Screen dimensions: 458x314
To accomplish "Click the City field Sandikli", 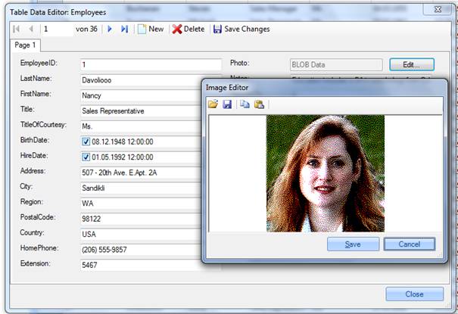I will [141, 188].
